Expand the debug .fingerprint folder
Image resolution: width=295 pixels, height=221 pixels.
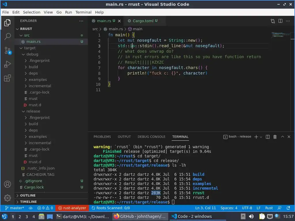tap(51, 60)
